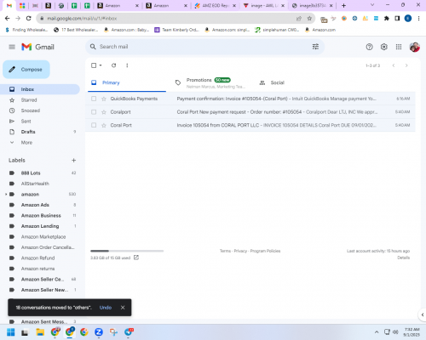The height and width of the screenshot is (340, 426).
Task: Open Gmail settings gear icon
Action: [384, 47]
